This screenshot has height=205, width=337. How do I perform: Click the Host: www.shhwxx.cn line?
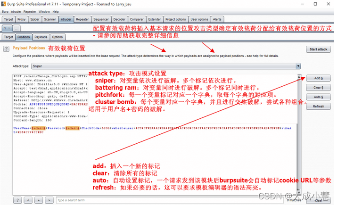(33, 80)
